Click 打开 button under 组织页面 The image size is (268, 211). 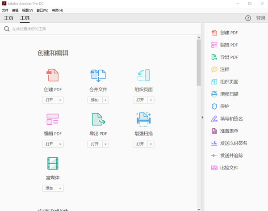coord(140,100)
